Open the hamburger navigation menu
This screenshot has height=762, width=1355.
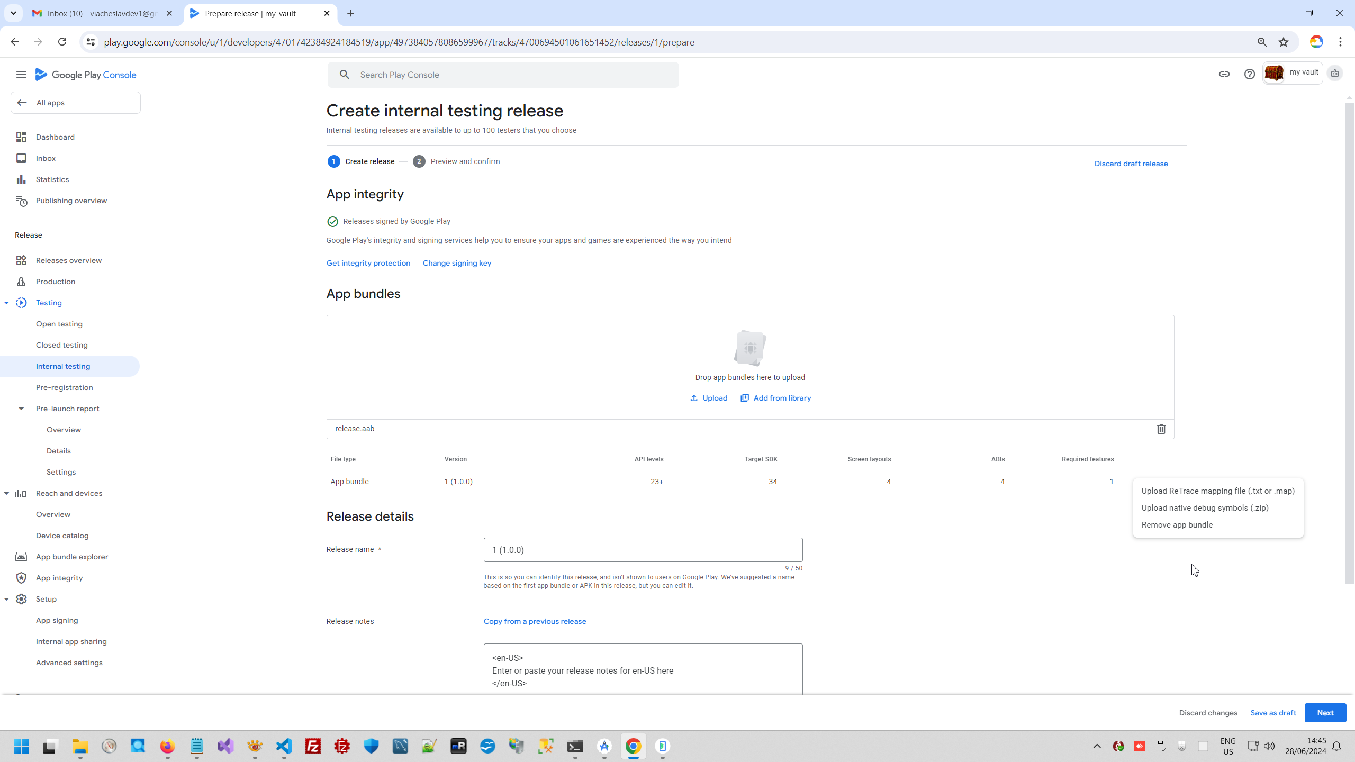click(21, 75)
